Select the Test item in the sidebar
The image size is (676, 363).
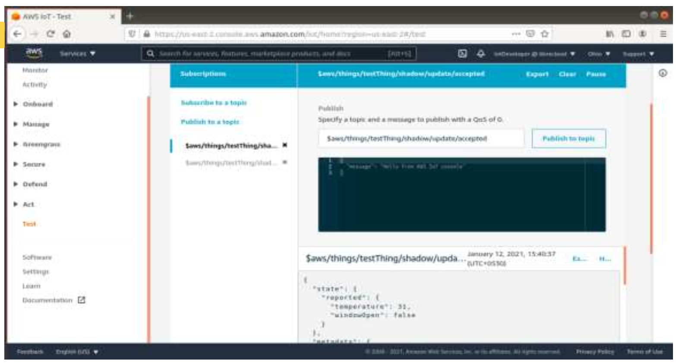[x=29, y=224]
